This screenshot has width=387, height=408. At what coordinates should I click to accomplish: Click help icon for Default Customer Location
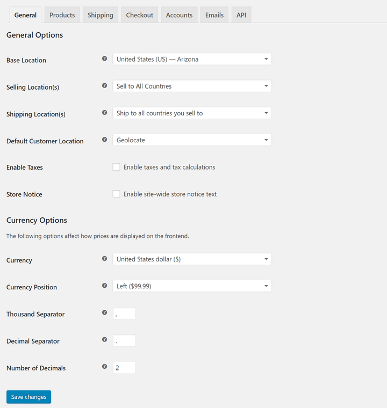pos(105,140)
